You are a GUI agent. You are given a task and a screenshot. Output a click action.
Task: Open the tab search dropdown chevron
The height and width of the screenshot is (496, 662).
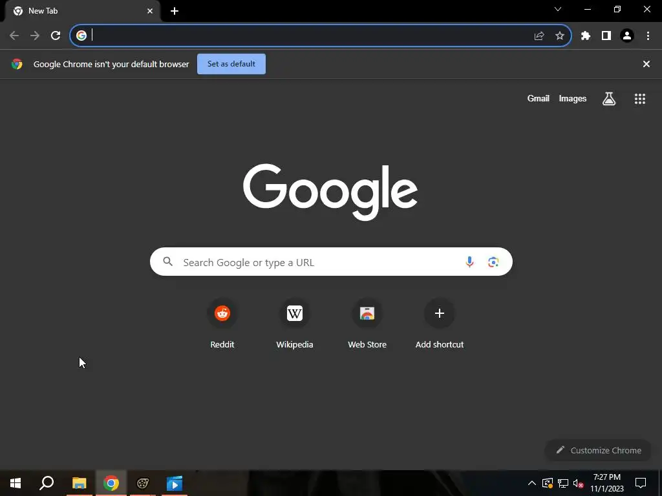coord(558,9)
